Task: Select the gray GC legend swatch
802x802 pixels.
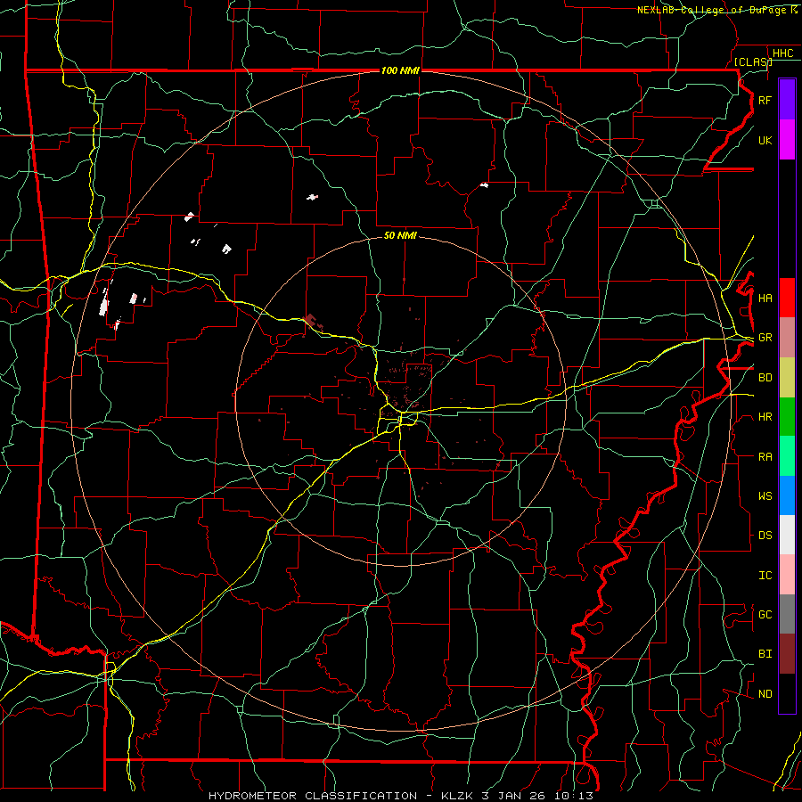Action: 787,614
